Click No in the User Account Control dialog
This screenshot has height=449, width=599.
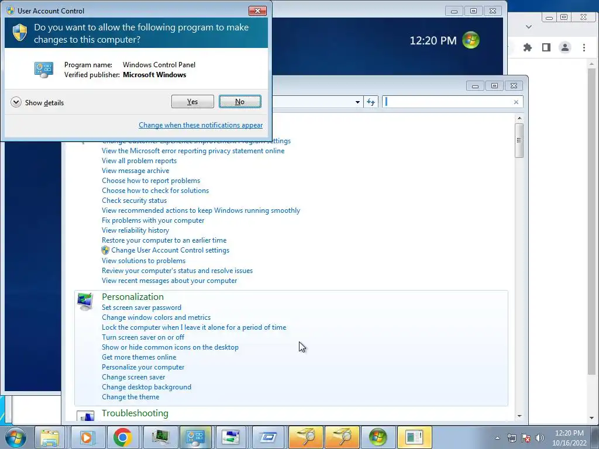[240, 102]
